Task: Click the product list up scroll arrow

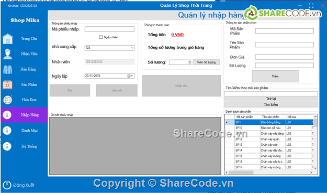Action: 315,116
